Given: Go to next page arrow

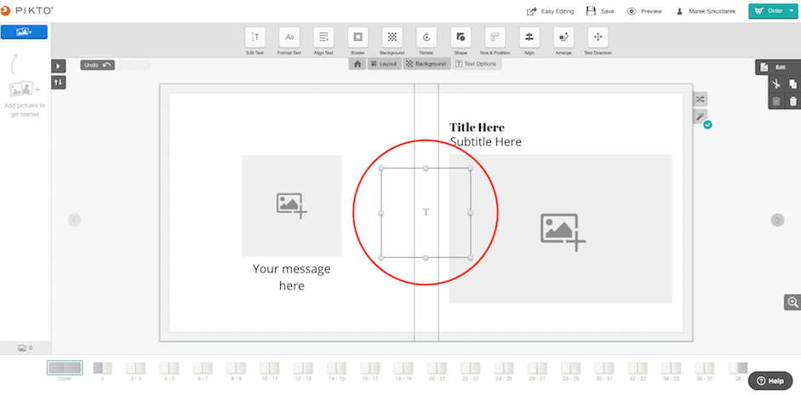Looking at the screenshot, I should click(777, 220).
